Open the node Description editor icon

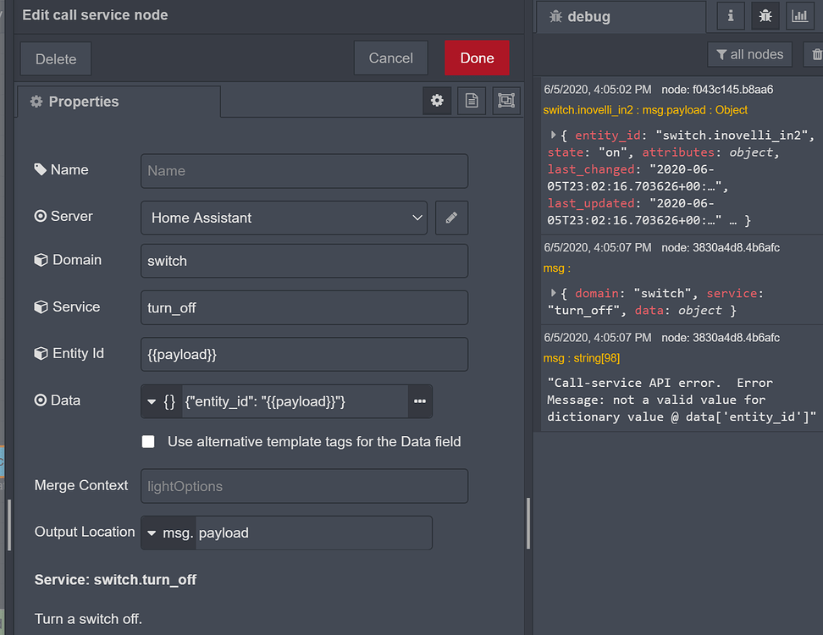click(x=471, y=101)
